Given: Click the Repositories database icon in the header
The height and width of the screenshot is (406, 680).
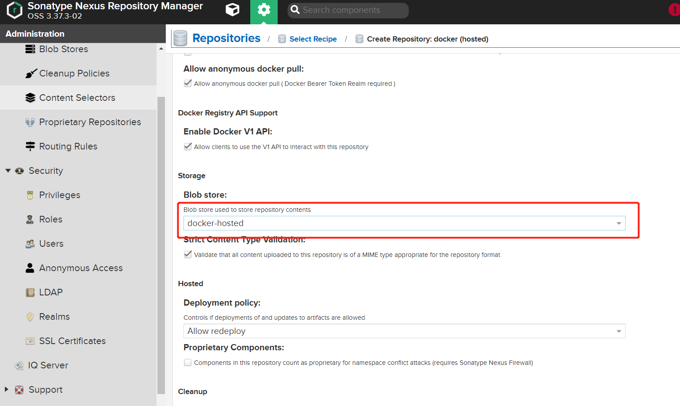Looking at the screenshot, I should point(180,38).
